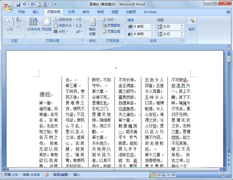Open the Text Direction (文字方向) tool
233x180 pixels.
pos(34,26)
